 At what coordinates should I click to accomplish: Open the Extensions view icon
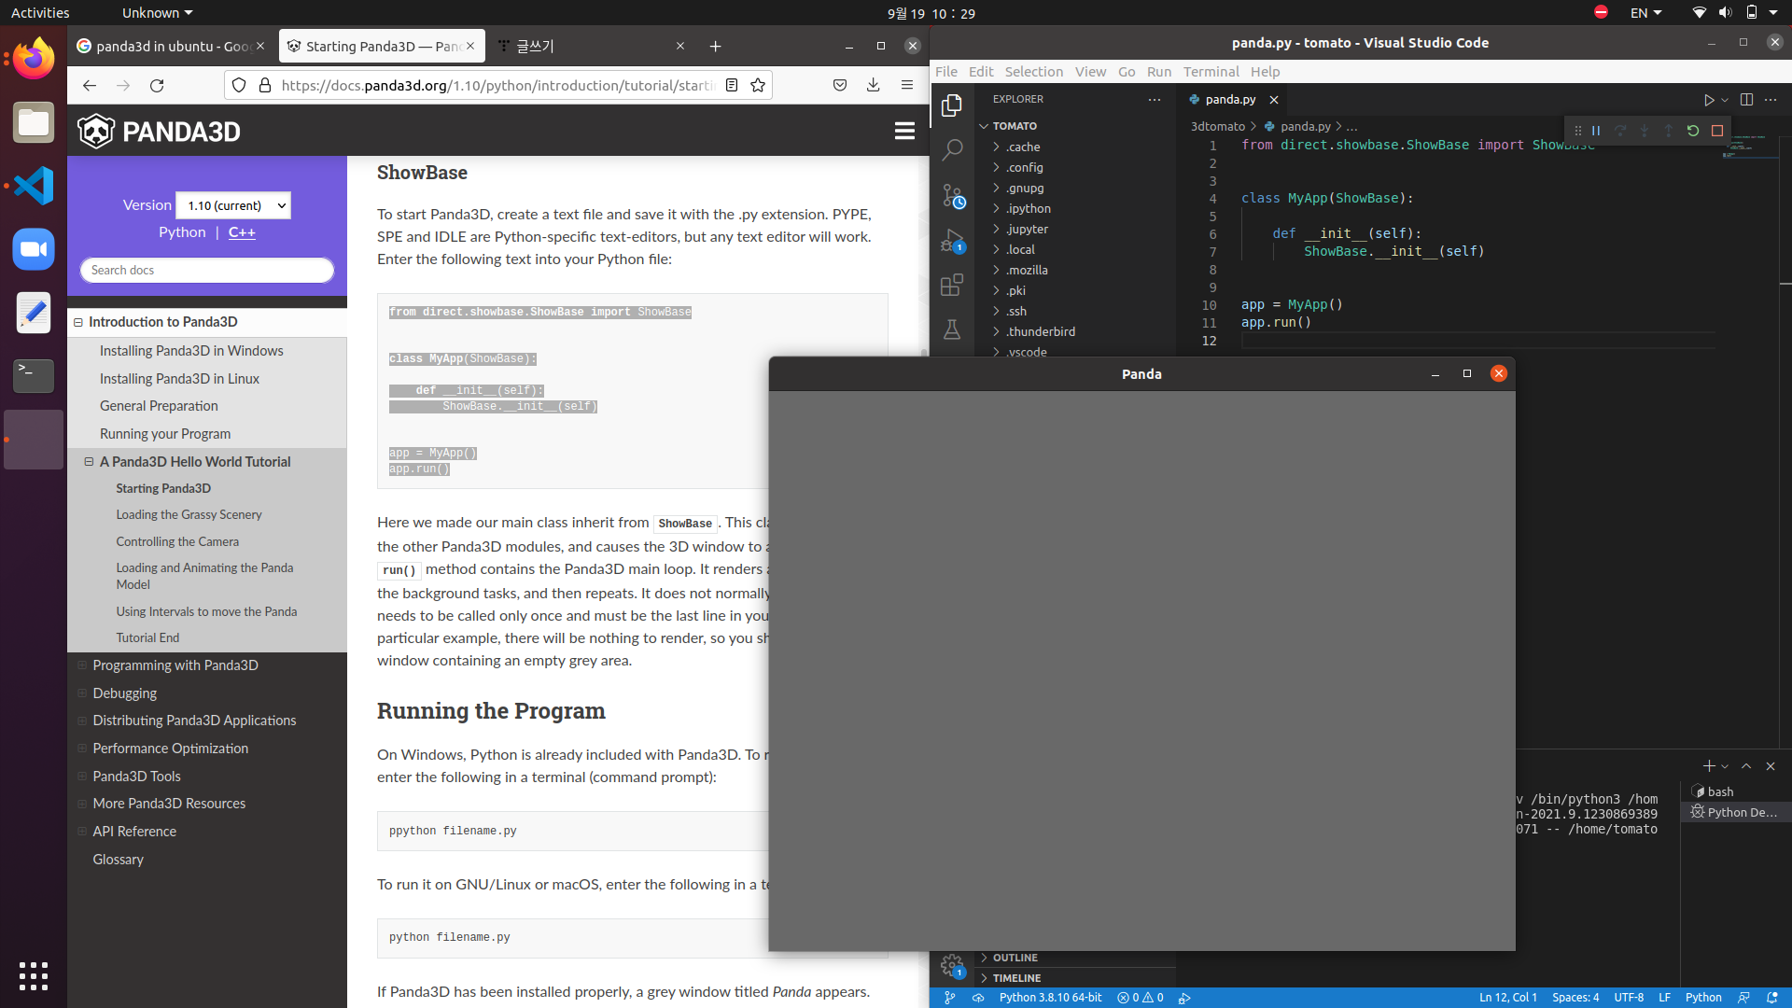[x=952, y=286]
